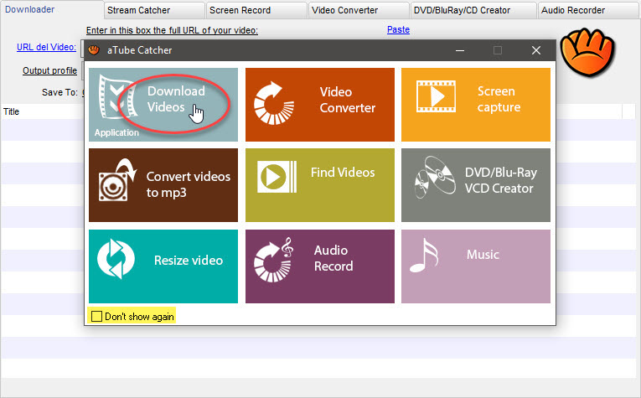Switch to the Video Converter tab
This screenshot has height=398, width=641.
click(x=359, y=10)
